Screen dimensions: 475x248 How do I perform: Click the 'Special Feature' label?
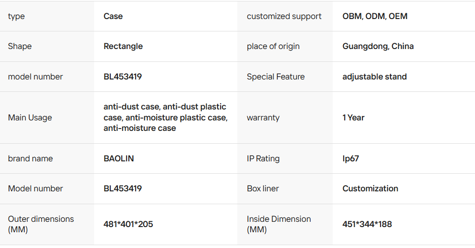[x=275, y=77]
